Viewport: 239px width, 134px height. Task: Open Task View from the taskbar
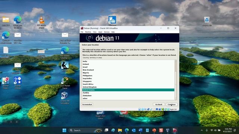coord(106,130)
